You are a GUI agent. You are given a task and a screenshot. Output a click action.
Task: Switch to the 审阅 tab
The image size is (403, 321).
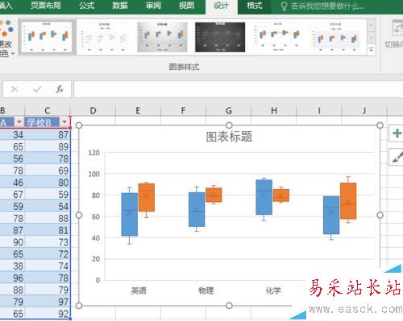[153, 6]
